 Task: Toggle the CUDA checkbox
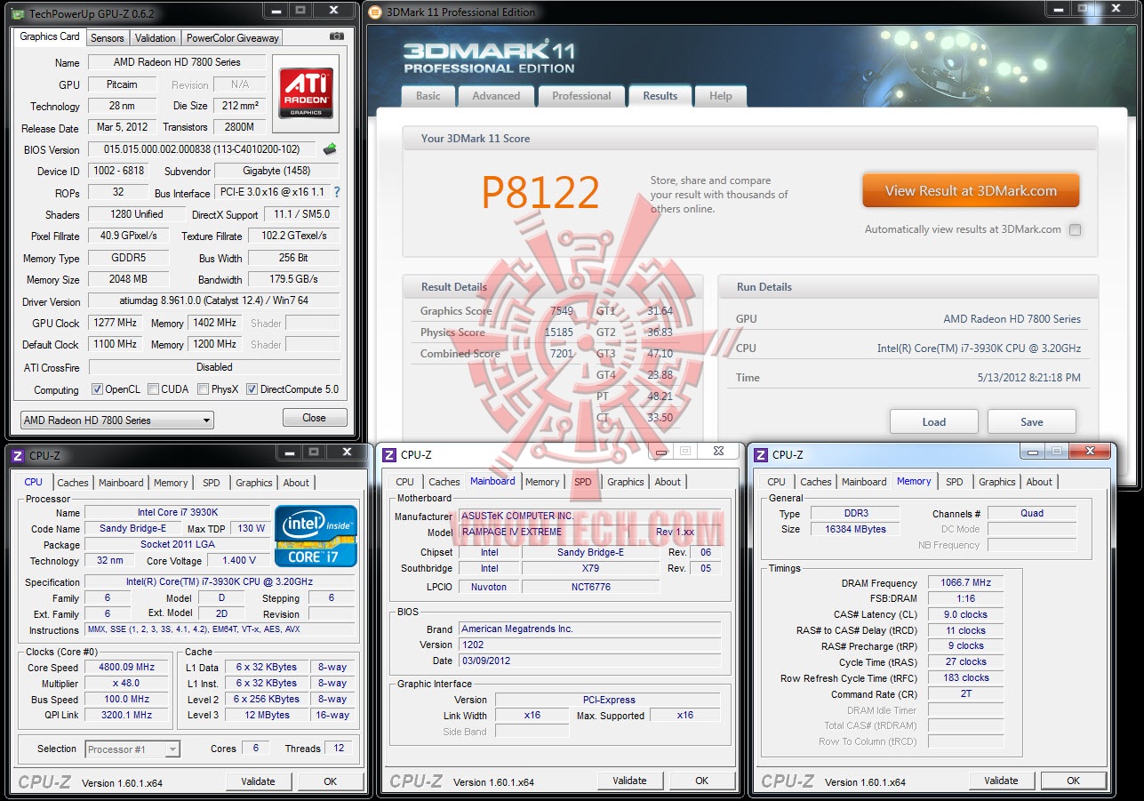[153, 389]
